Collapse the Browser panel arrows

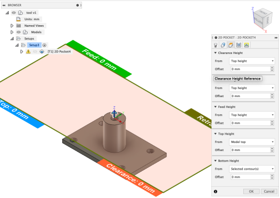[4, 5]
